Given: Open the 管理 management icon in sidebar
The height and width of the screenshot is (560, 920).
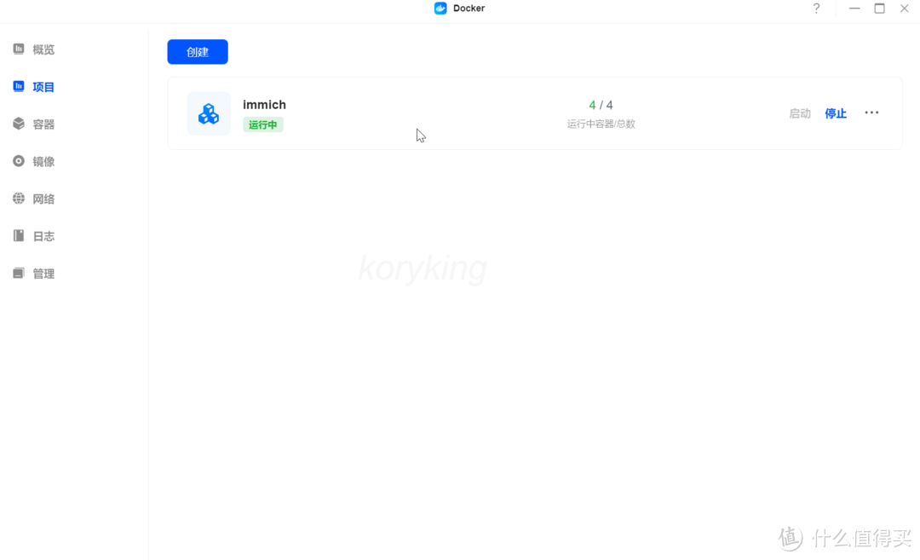Looking at the screenshot, I should (19, 274).
